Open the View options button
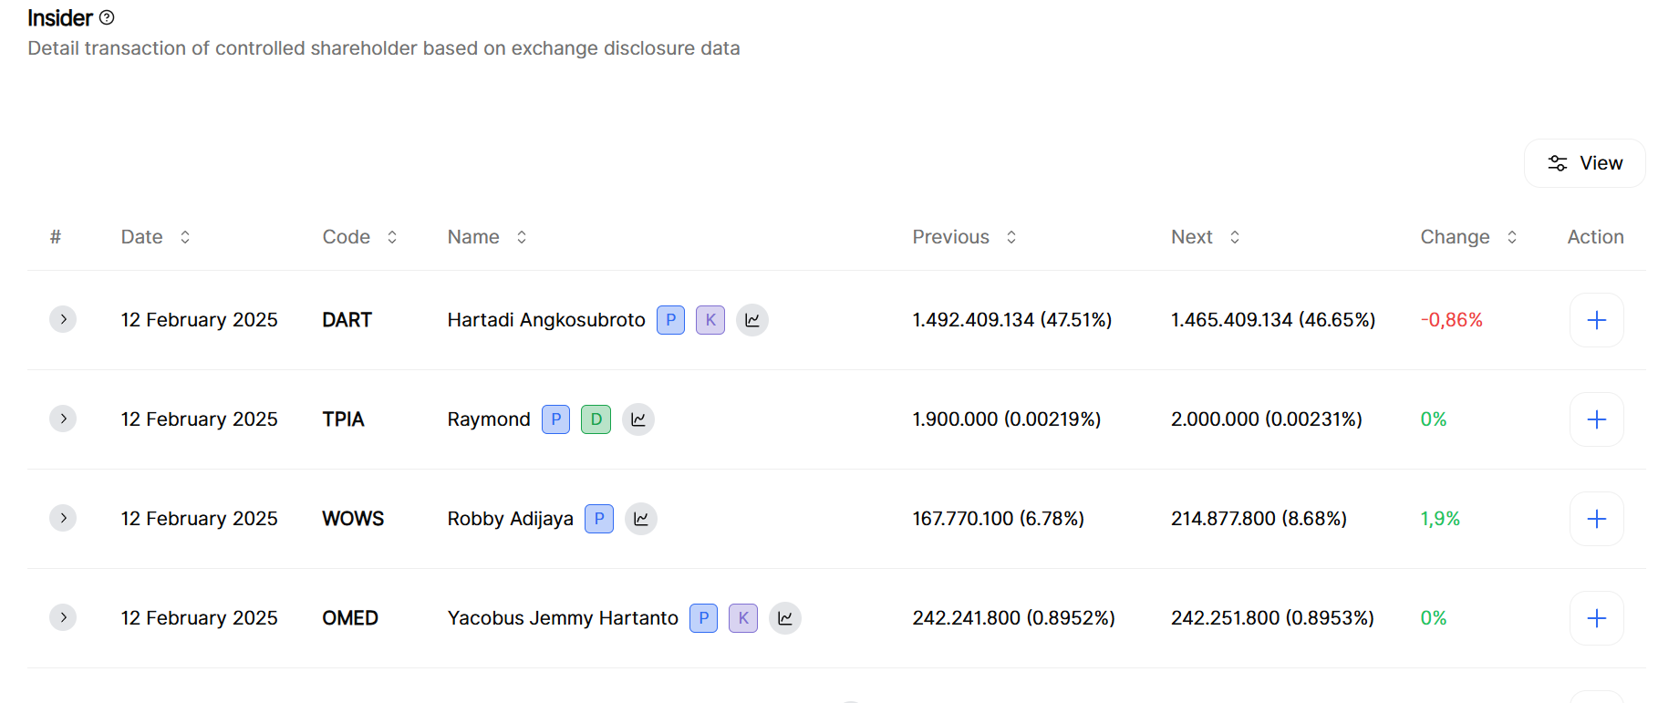This screenshot has height=703, width=1679. (1584, 163)
